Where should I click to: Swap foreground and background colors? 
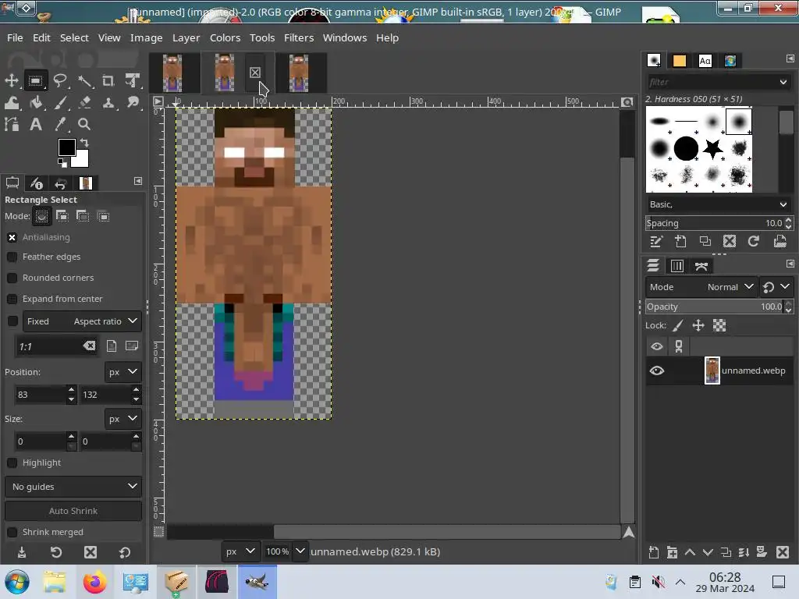(84, 144)
